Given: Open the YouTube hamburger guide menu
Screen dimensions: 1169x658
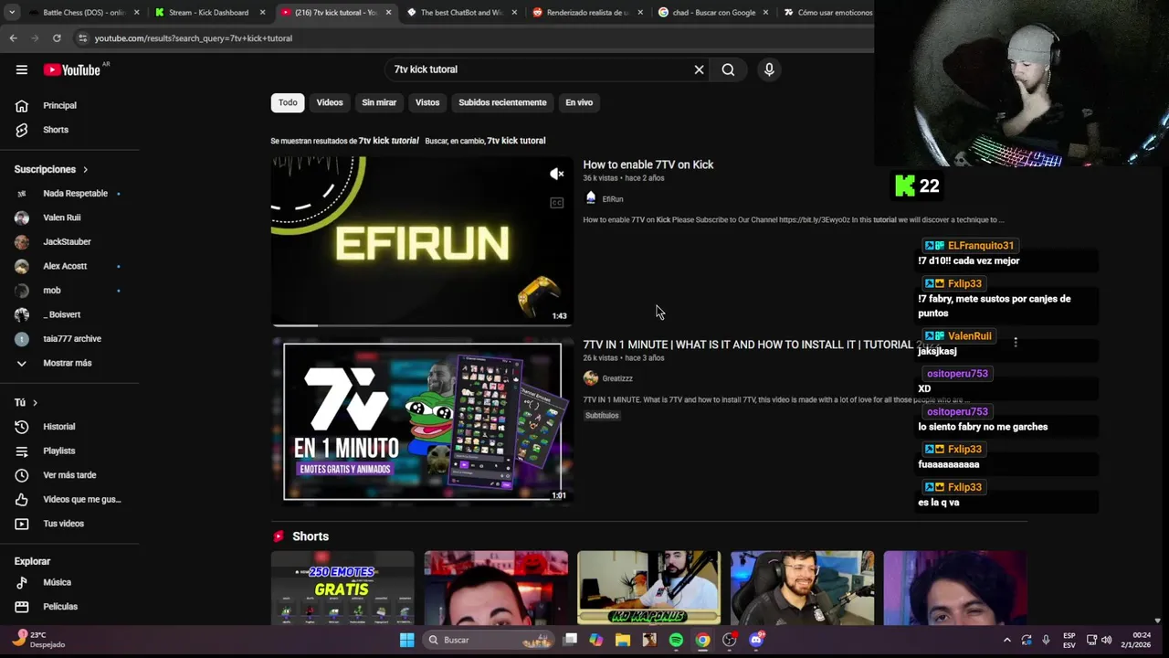Looking at the screenshot, I should (21, 69).
